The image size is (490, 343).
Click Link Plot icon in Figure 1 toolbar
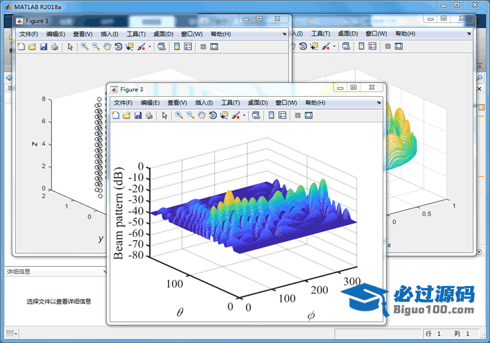(x=162, y=47)
